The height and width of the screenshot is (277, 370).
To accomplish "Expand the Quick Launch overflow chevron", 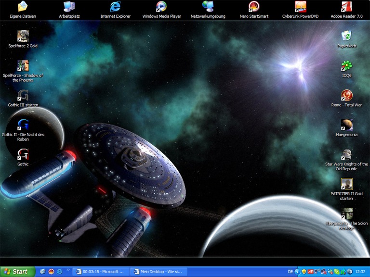I will (68, 270).
